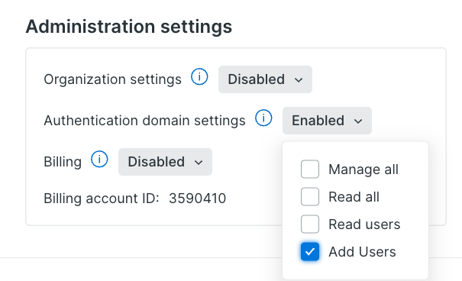Select the Read users menu option label
This screenshot has height=281, width=462.
[364, 224]
